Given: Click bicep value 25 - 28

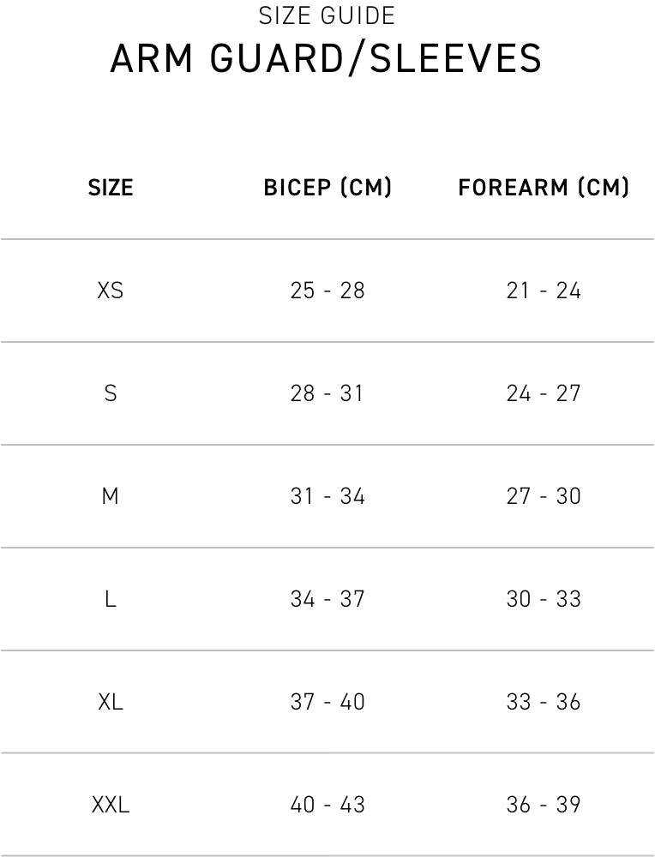Looking at the screenshot, I should 327,291.
